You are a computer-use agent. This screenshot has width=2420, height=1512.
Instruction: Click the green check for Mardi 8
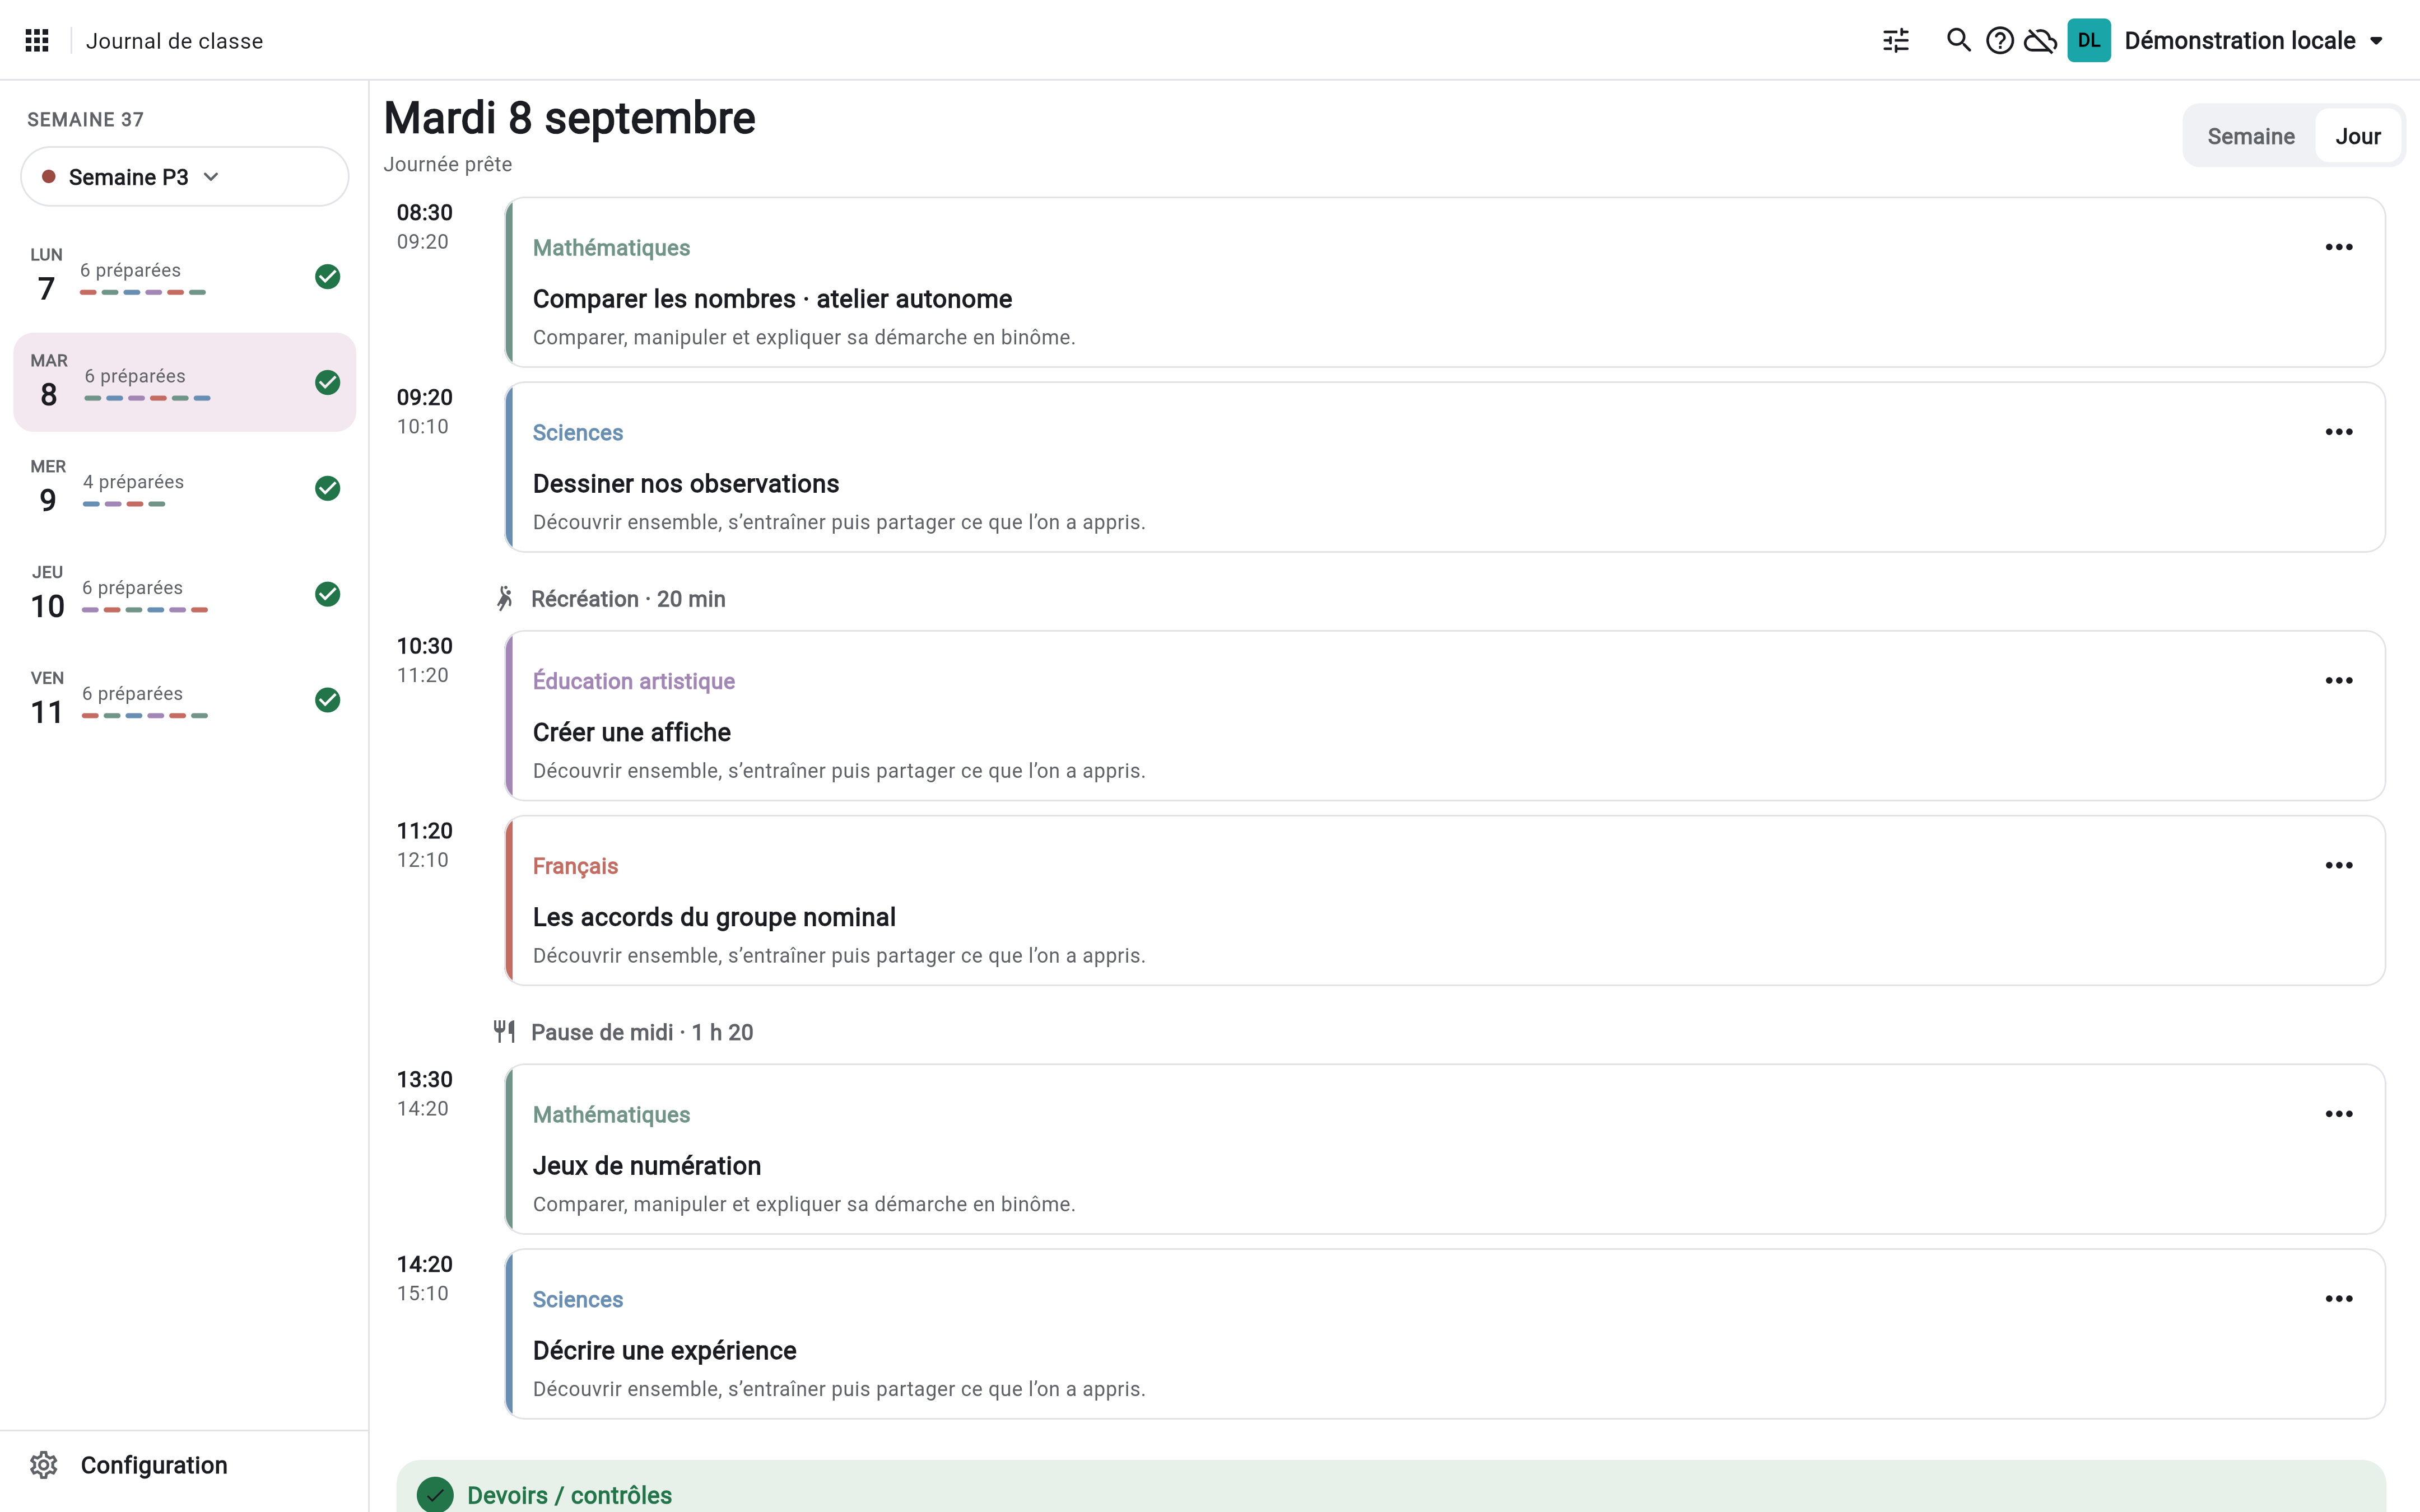pos(327,382)
